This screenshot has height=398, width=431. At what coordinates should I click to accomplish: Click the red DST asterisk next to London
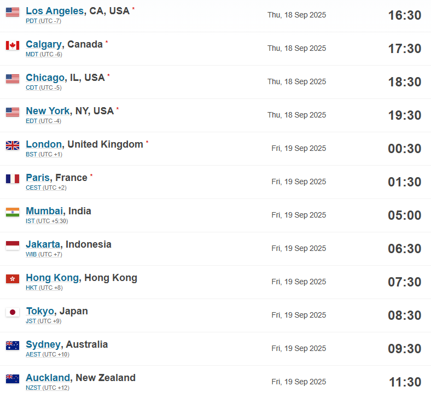coord(147,142)
